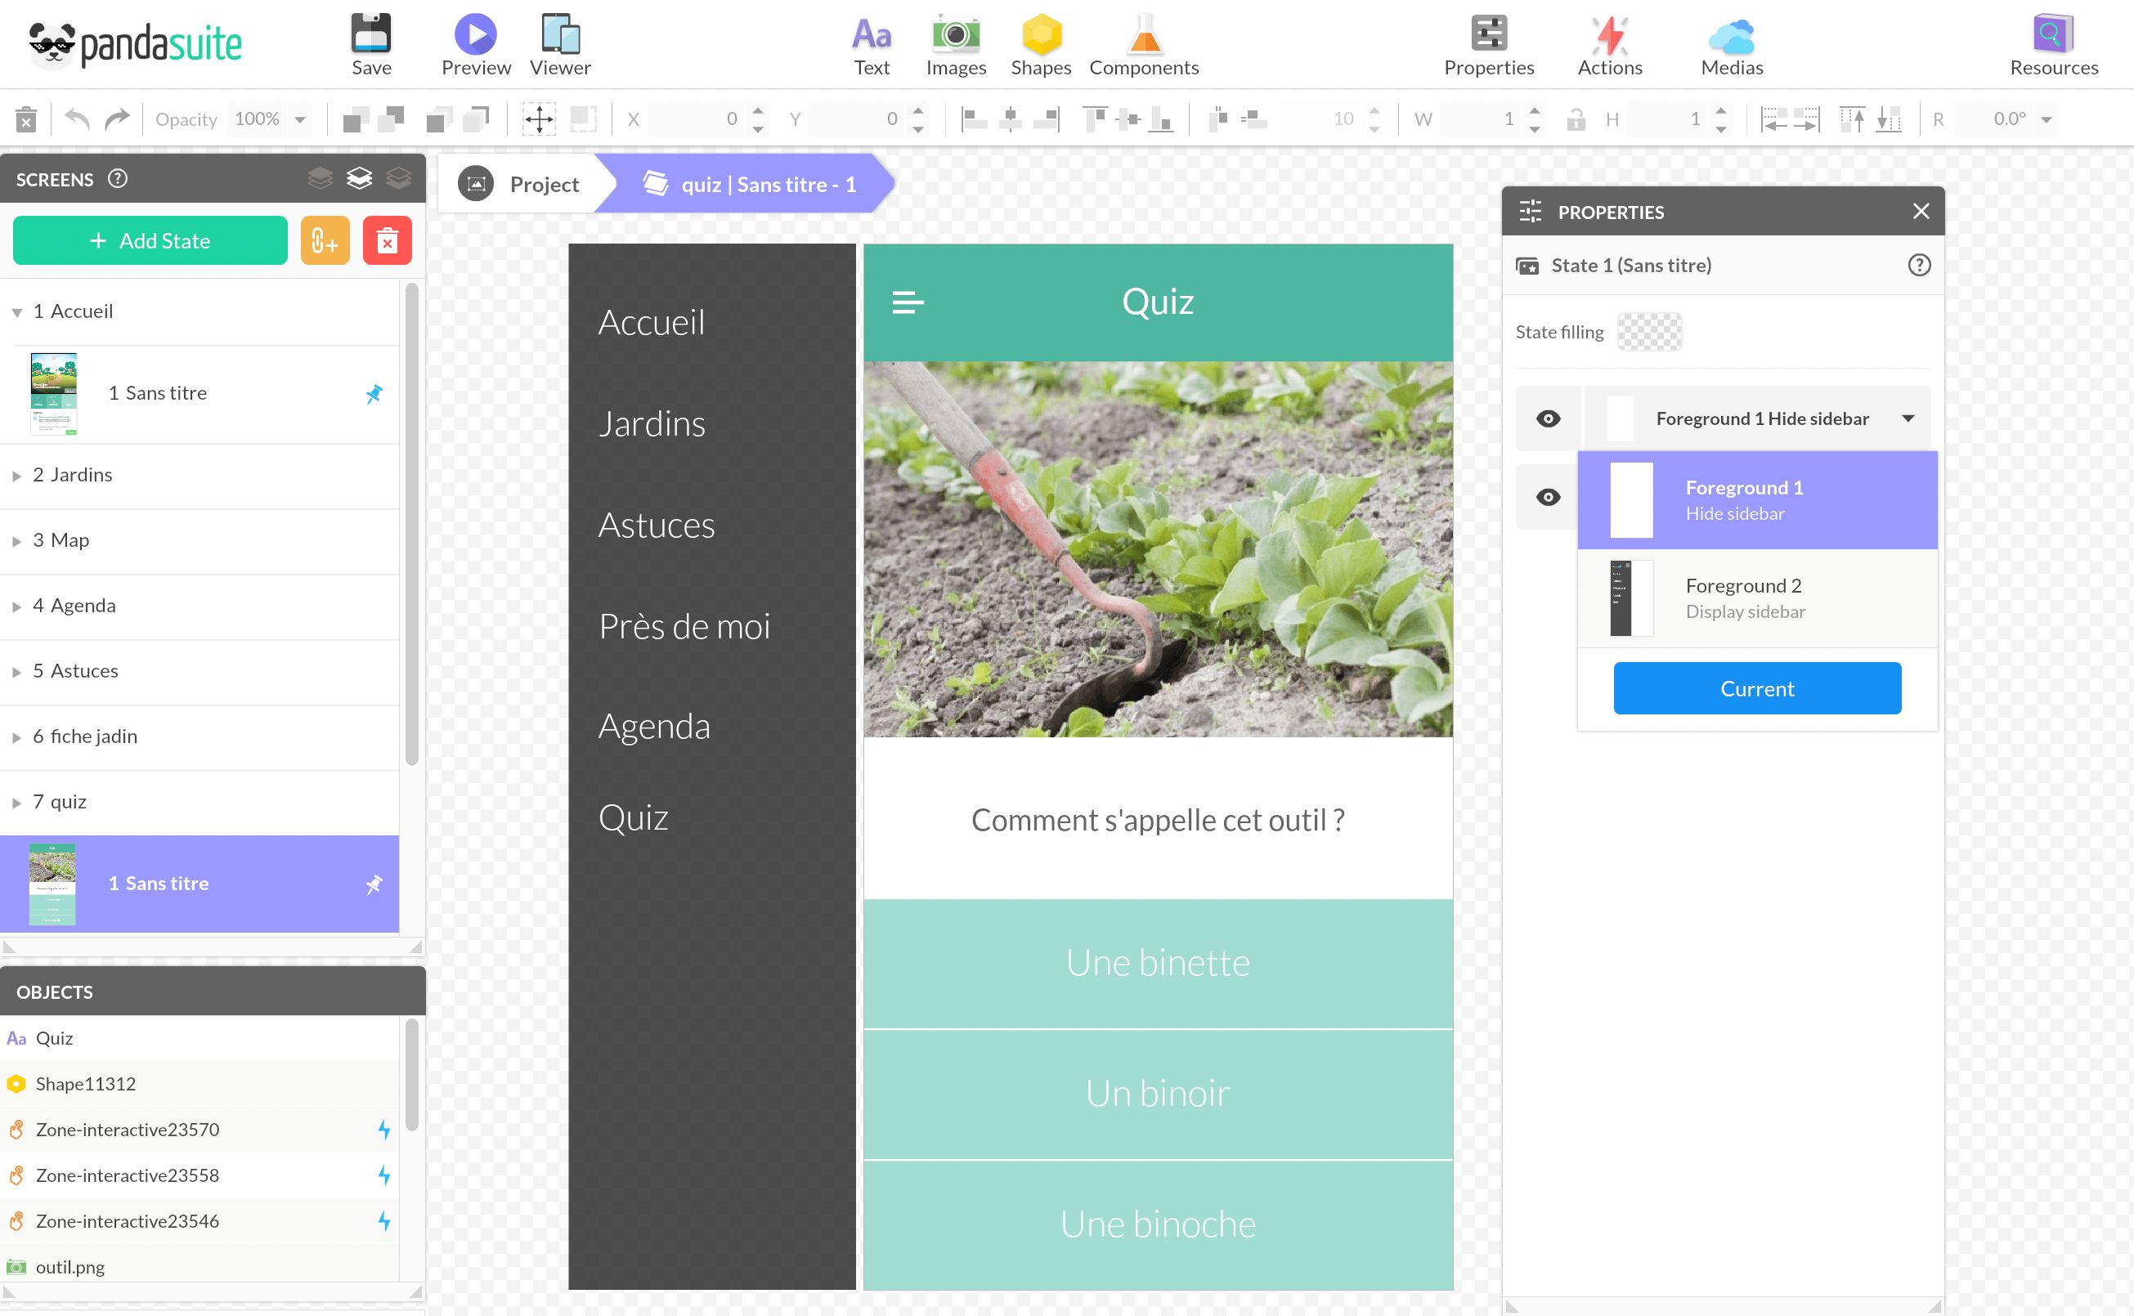Click the State filling color swatch

pyautogui.click(x=1648, y=333)
